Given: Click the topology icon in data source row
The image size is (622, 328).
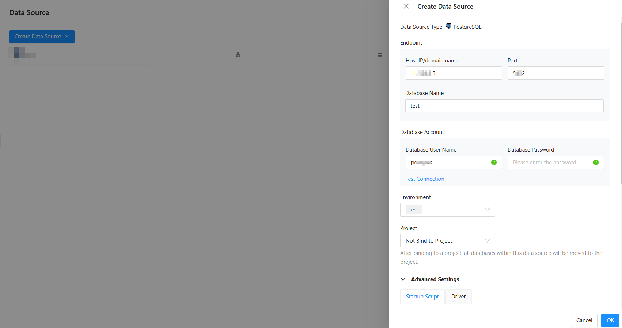Looking at the screenshot, I should tap(238, 55).
